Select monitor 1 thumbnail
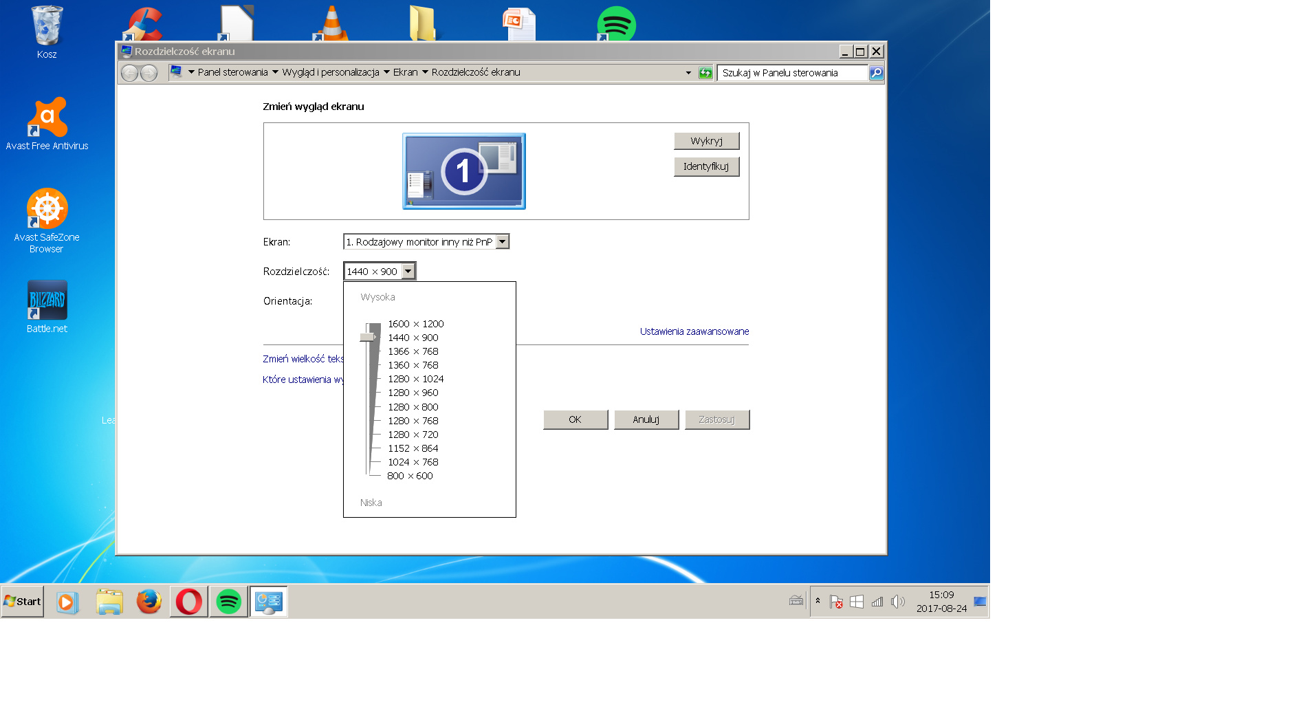 [464, 171]
